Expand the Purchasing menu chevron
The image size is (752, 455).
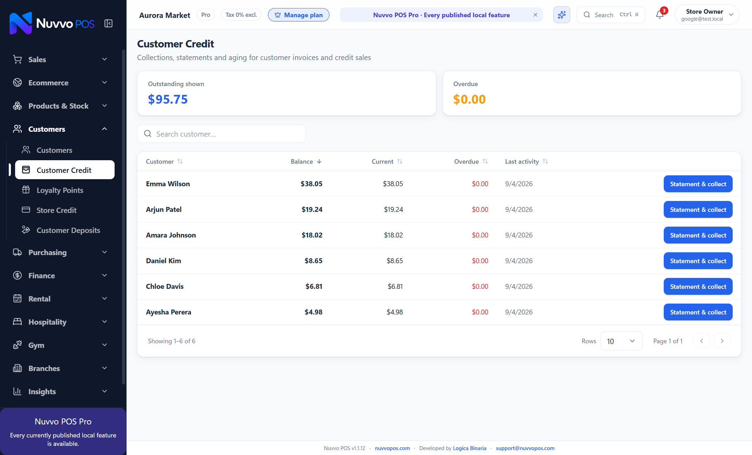104,252
